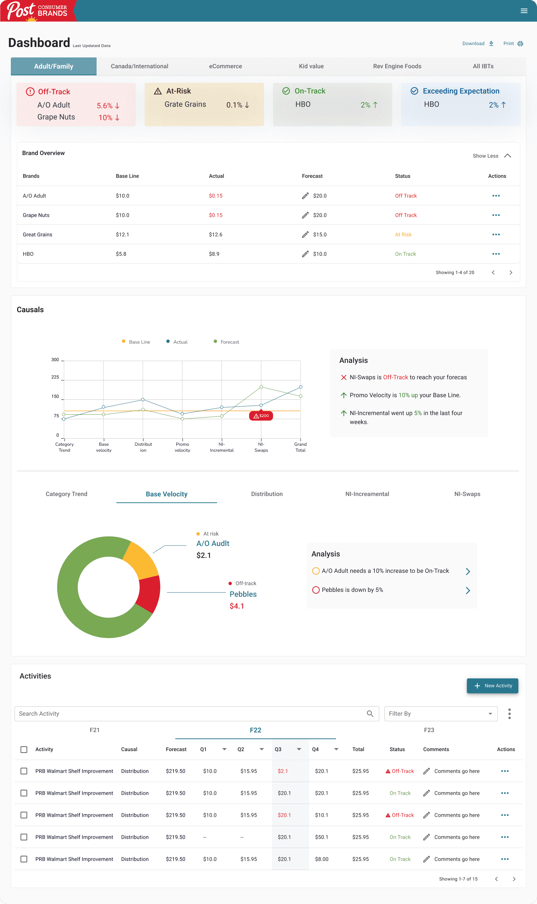
Task: Open actions menu for HBO brand
Action: click(496, 254)
